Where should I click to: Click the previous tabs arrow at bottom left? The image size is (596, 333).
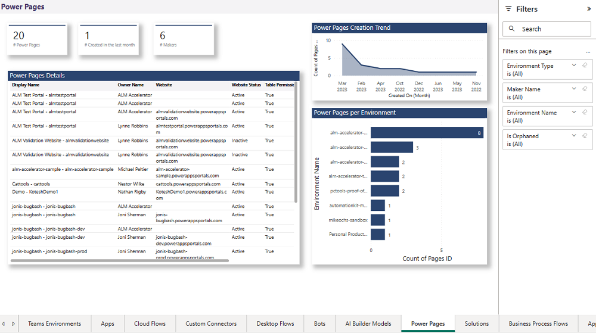pos(4,324)
